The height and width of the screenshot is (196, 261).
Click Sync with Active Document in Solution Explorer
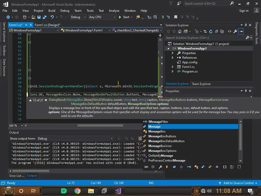[205, 31]
